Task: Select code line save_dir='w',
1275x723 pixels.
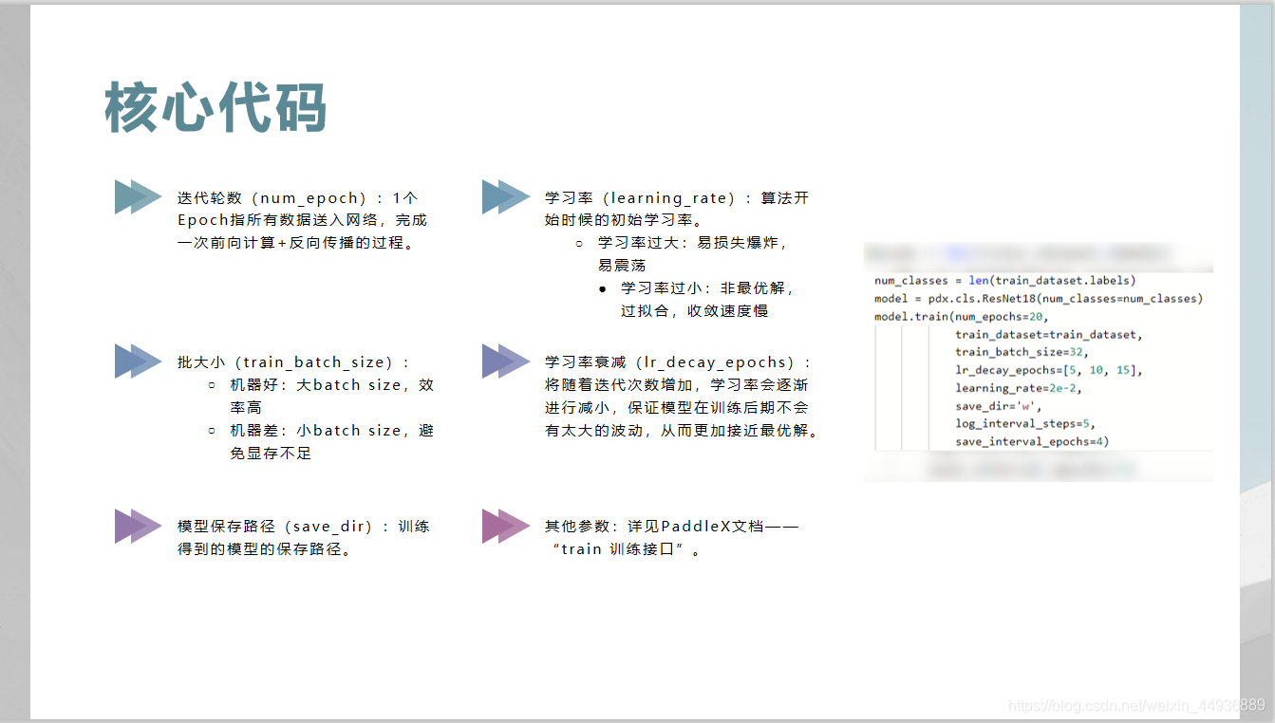Action: tap(998, 406)
